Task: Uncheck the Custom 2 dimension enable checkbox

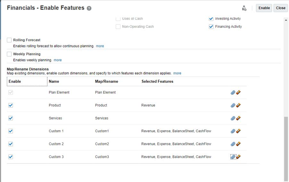Action: tap(11, 144)
